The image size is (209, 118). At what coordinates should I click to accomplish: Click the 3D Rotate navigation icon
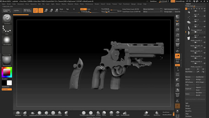177,90
